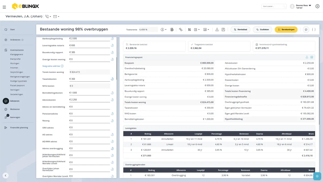
Task: Click the Advieskosten input field
Action: pyautogui.click(x=89, y=100)
